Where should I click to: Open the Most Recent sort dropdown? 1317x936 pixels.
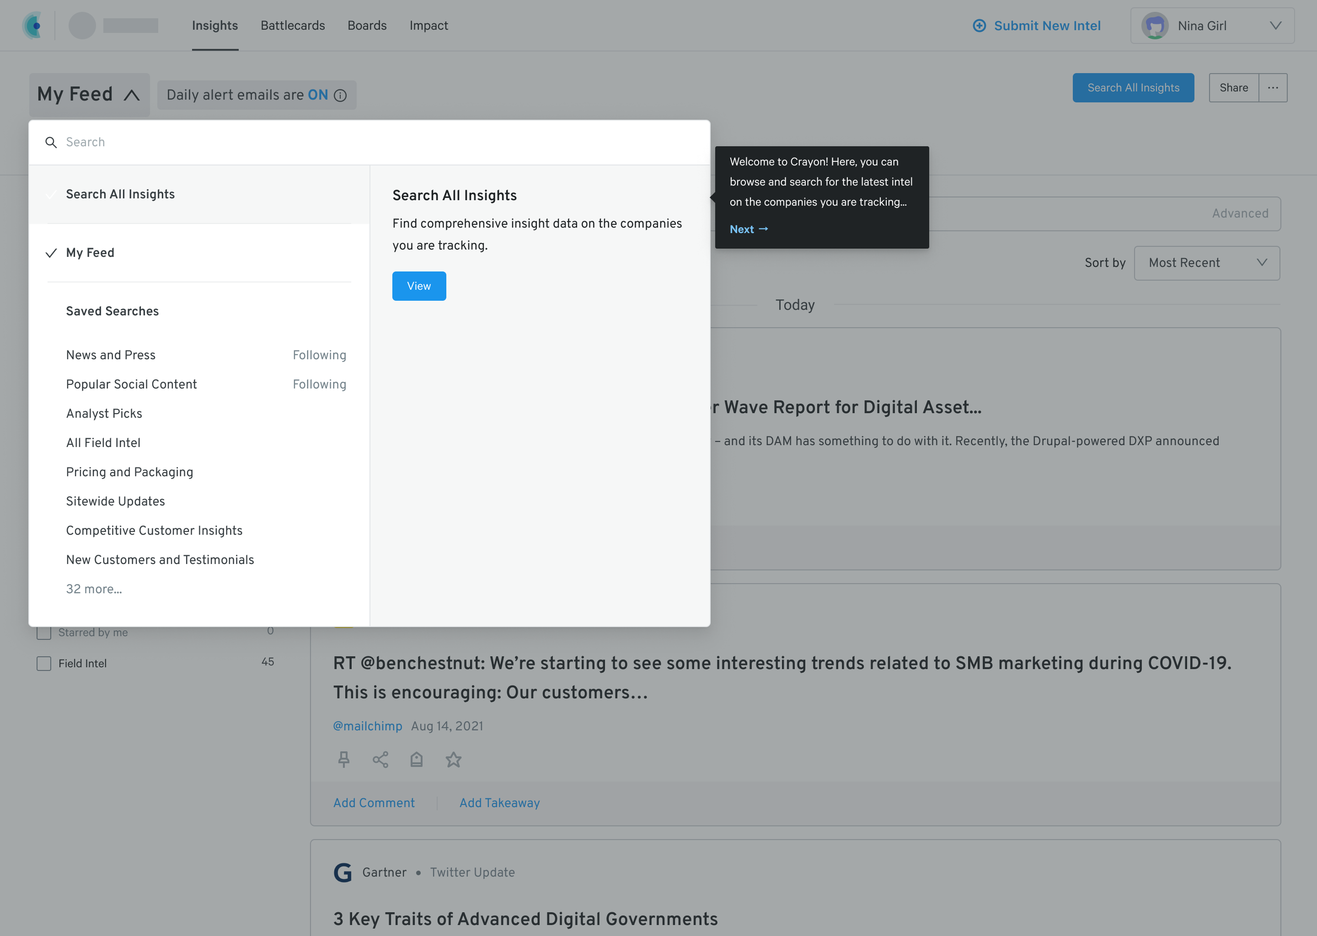1206,263
